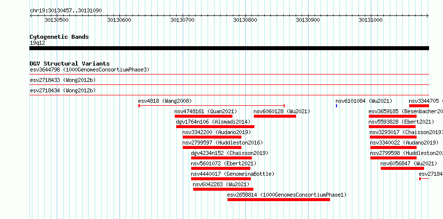Click the black 19q12 cytogenetic band bar
The width and height of the screenshot is (443, 219).
coord(229,48)
